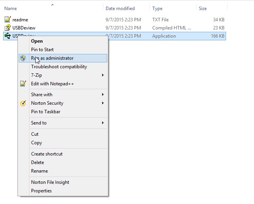Viewport: 254px width, 204px height.
Task: Expand the Send to submenu arrow
Action: (103, 123)
